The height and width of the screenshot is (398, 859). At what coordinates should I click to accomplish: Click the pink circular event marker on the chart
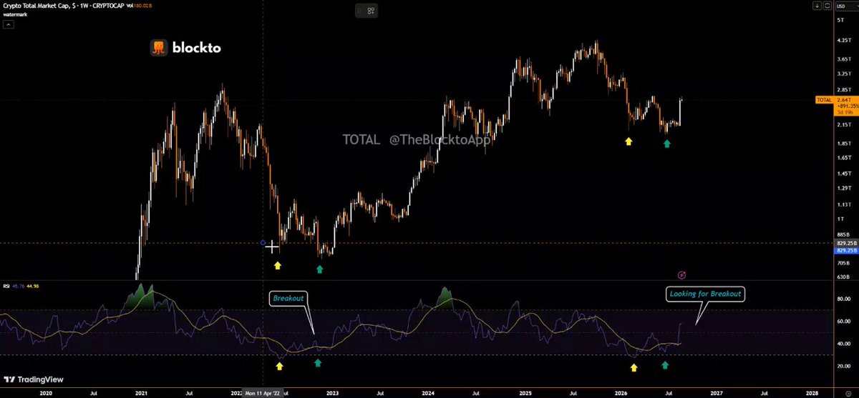tap(682, 274)
